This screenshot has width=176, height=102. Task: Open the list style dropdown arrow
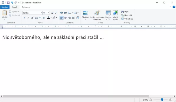pos(72,13)
